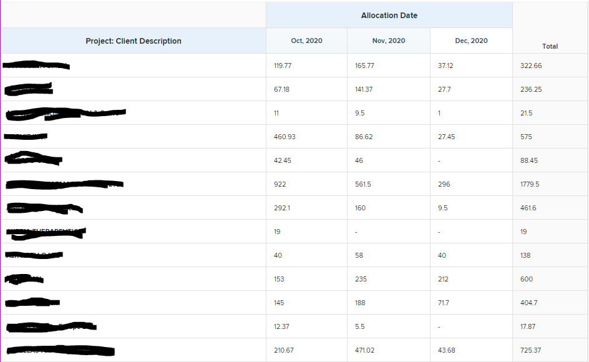
Task: Click the 322.66 total cell
Action: [x=531, y=66]
